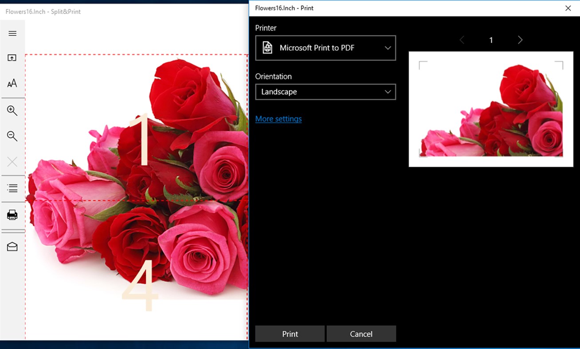Open More settings

[278, 118]
